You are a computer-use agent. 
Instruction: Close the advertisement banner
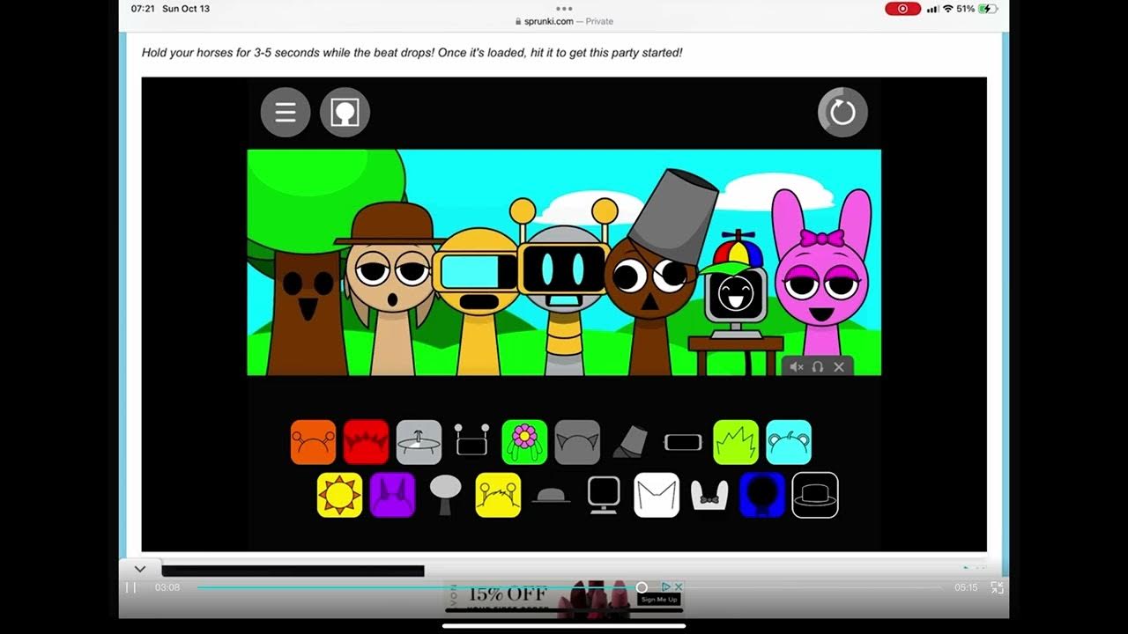tap(678, 586)
